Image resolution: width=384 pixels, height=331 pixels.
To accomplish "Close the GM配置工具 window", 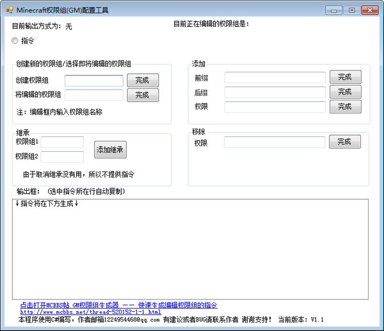I will click(x=370, y=10).
